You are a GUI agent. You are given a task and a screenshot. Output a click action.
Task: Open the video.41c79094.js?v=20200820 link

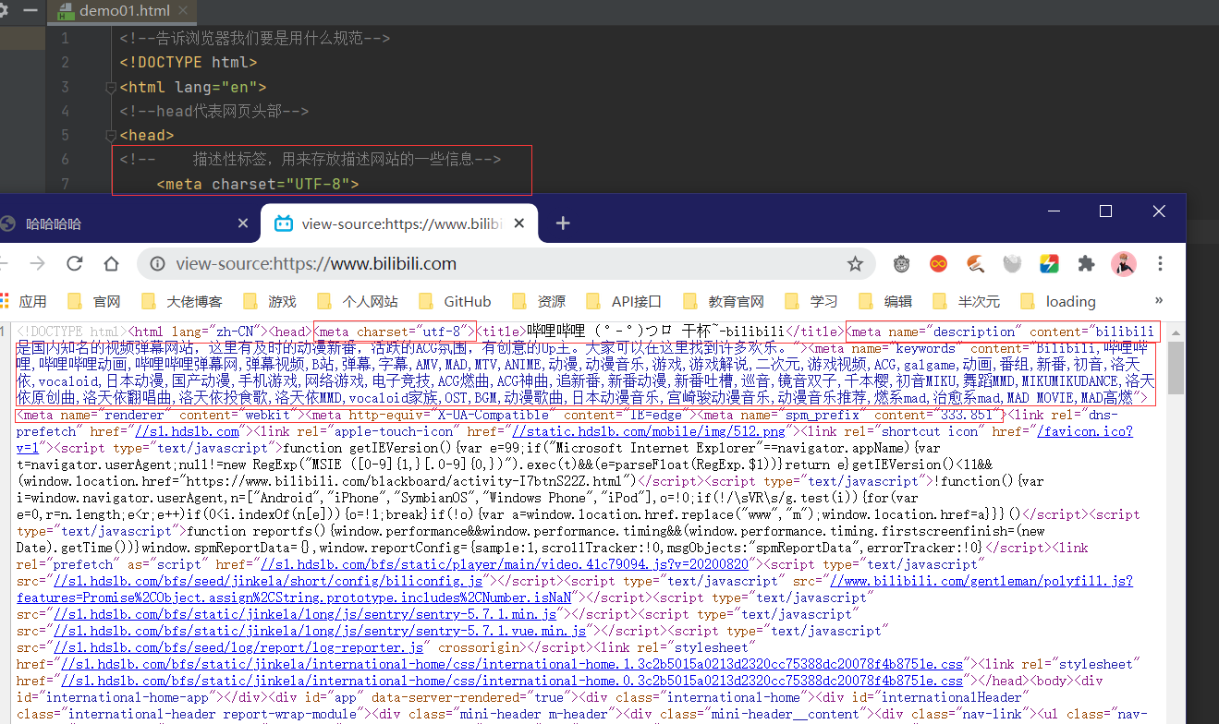[x=505, y=564]
